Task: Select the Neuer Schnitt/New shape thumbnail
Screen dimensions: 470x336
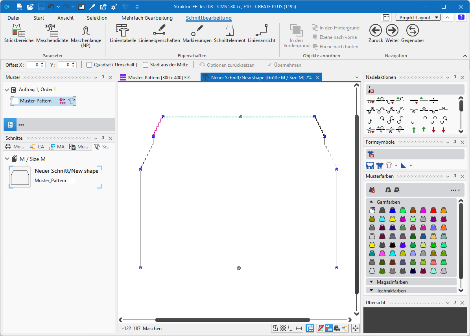Action: [x=20, y=177]
